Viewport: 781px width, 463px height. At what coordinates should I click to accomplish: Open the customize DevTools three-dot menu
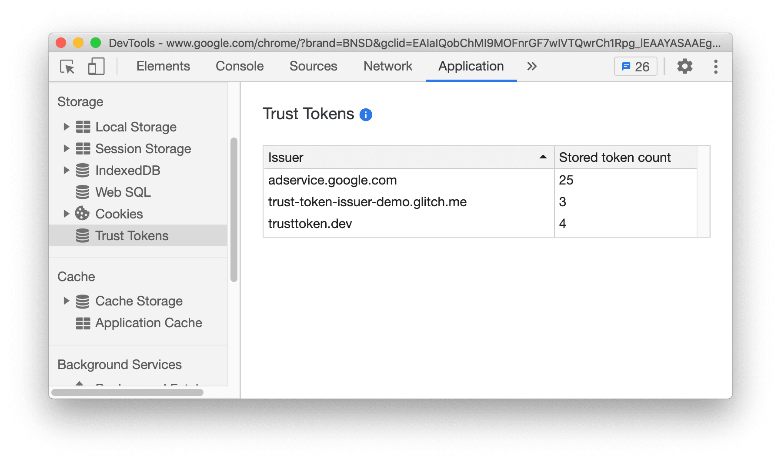coord(715,66)
